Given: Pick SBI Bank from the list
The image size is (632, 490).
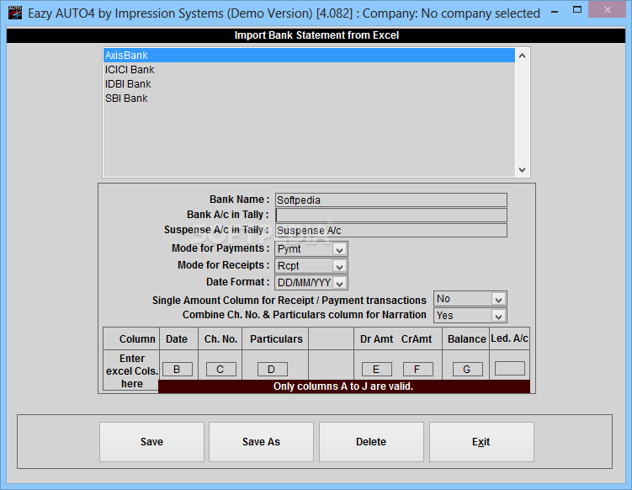Looking at the screenshot, I should point(309,98).
